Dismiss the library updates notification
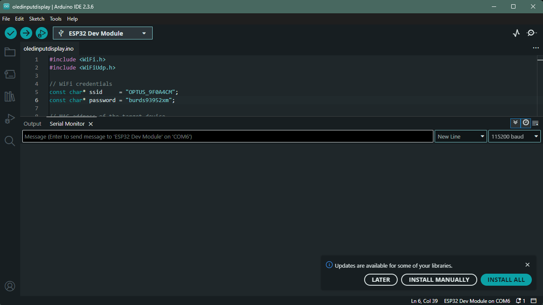Viewport: 543px width, 305px height. 528,265
